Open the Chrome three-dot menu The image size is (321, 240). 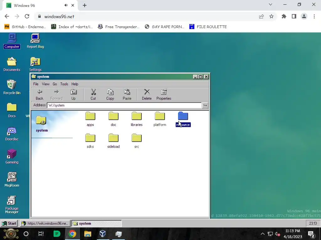(x=314, y=16)
